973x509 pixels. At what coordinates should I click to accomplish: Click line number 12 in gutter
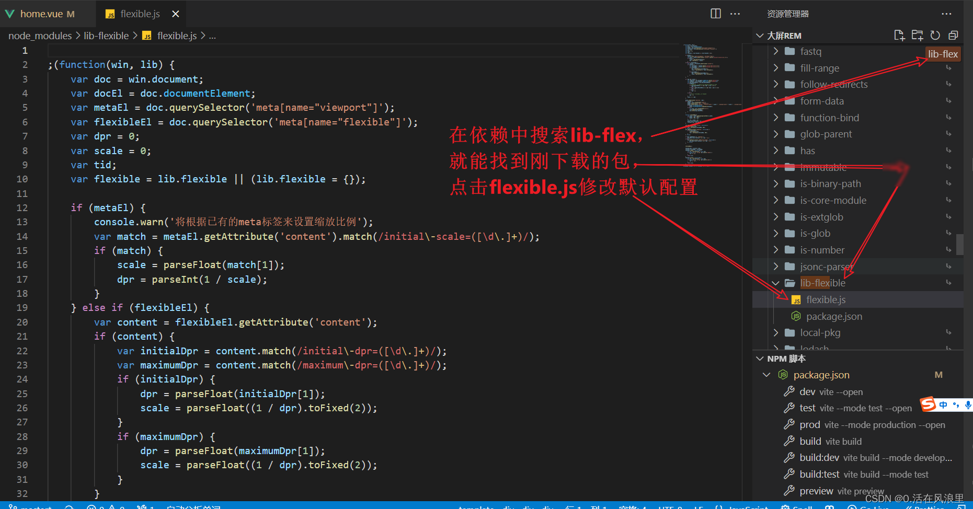tap(22, 207)
